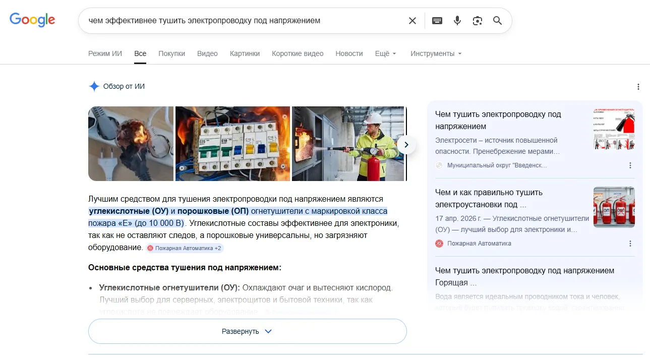Clear the search query with X
Viewport: 650px width, 358px height.
412,21
